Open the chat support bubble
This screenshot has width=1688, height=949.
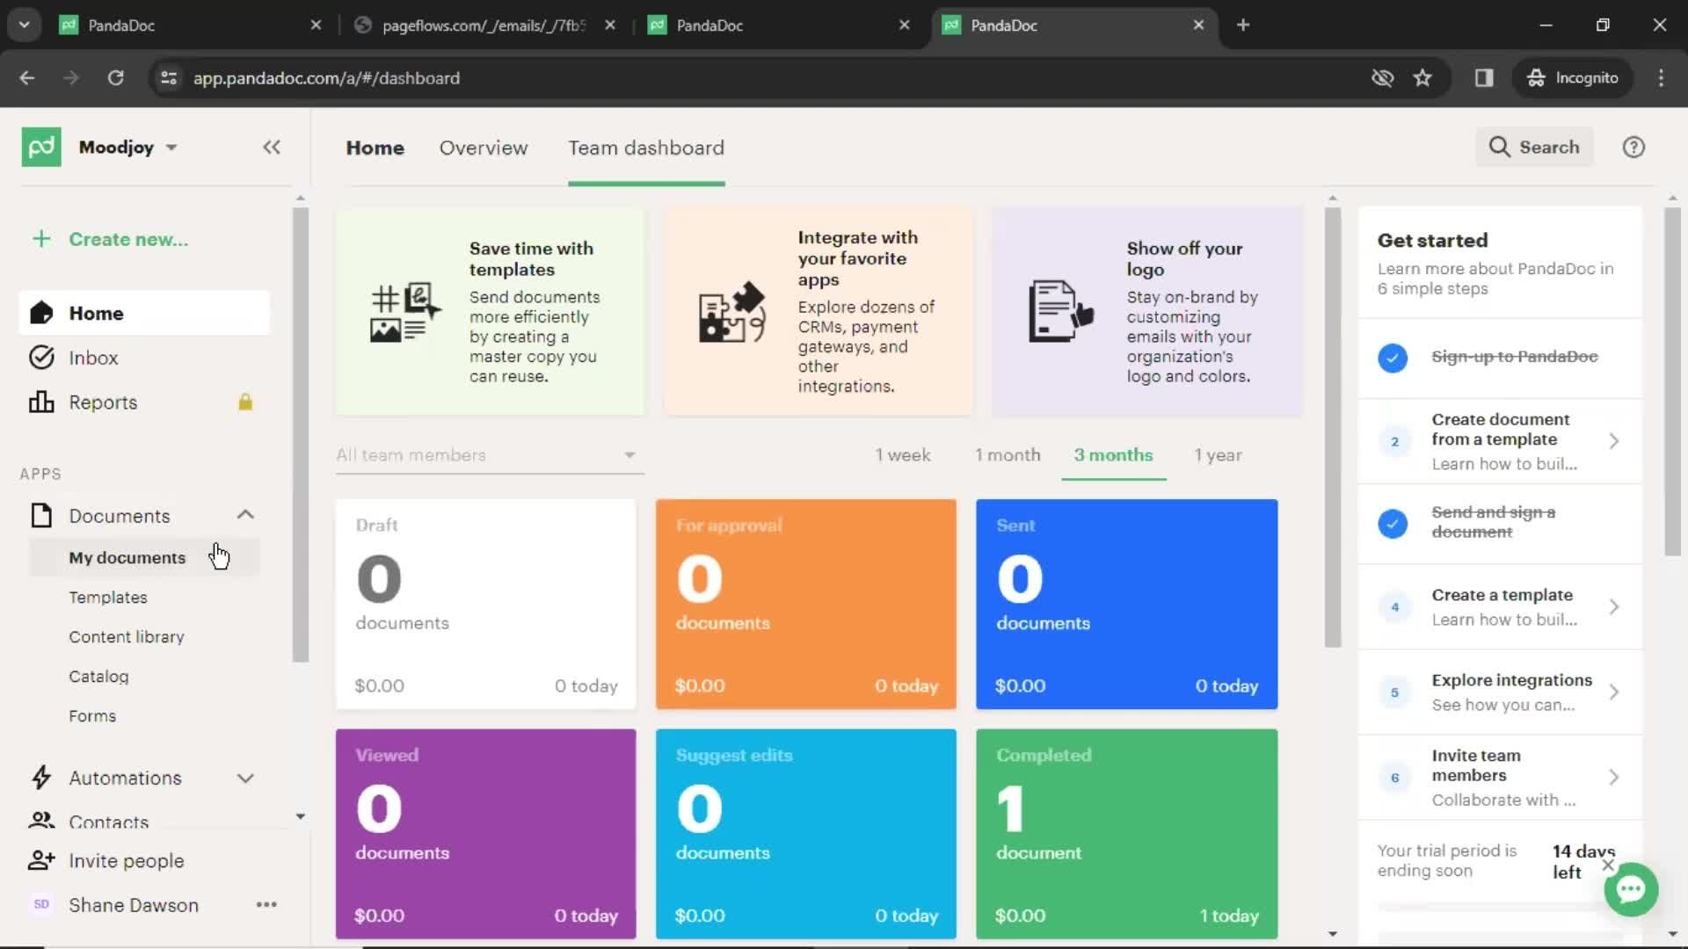click(1631, 889)
